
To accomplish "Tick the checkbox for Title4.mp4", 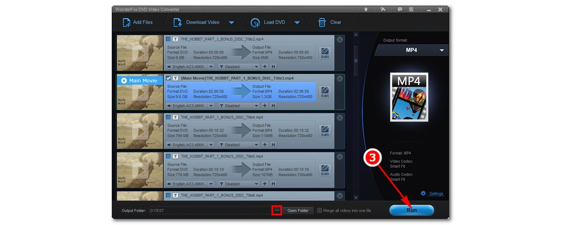I will click(169, 117).
